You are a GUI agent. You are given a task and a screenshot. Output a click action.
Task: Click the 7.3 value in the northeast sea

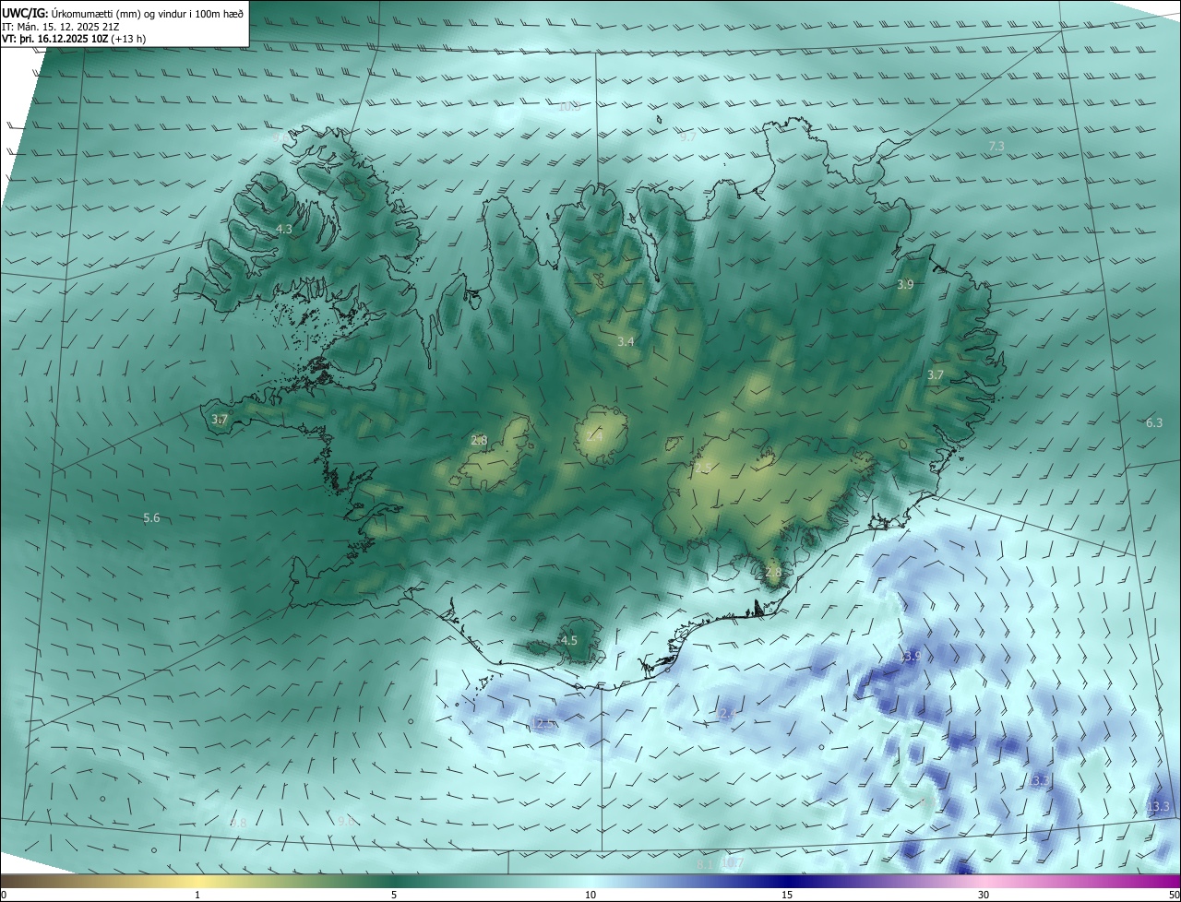(x=996, y=146)
